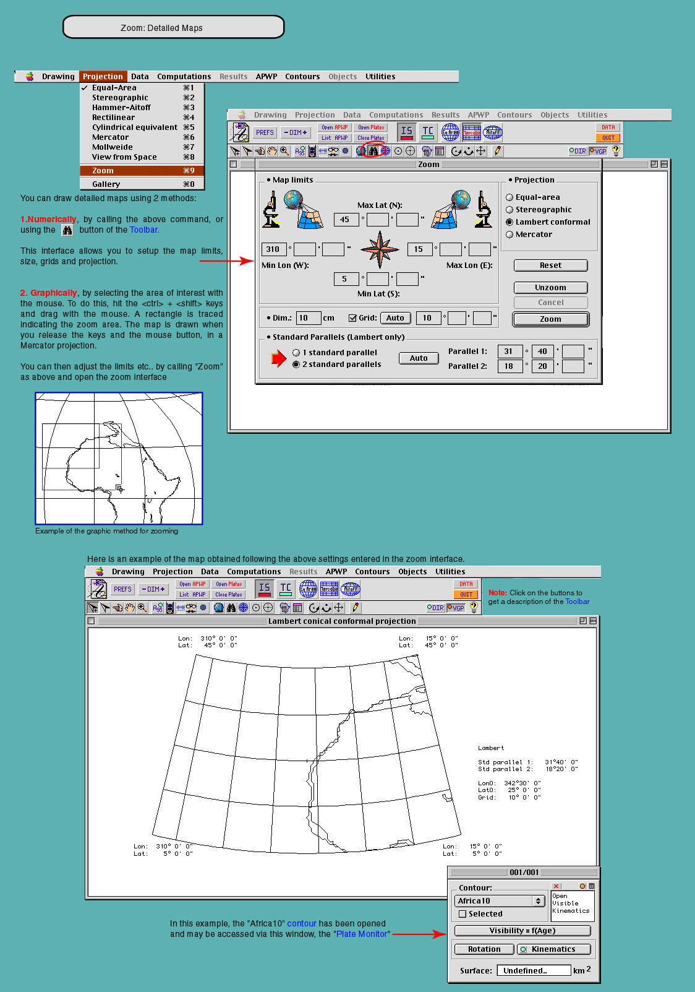
Task: Click the Aitoff globe icon in lower toolbar
Action: [x=351, y=589]
